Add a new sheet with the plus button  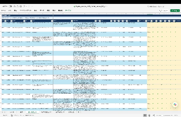[78, 112]
